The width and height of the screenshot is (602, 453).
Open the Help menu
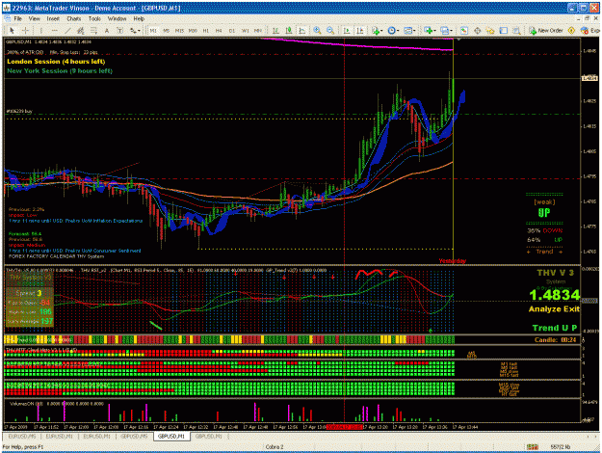coord(139,19)
